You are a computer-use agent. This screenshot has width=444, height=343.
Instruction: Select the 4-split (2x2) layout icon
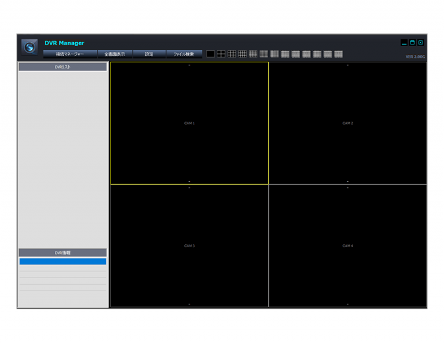pyautogui.click(x=221, y=54)
